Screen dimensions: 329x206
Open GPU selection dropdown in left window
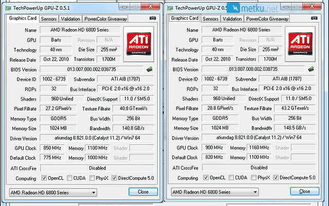coord(53,192)
